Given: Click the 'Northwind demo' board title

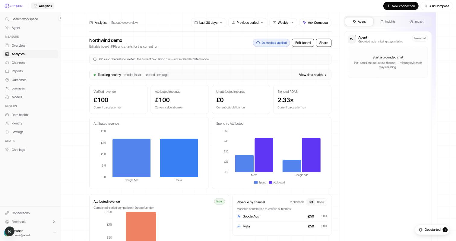Looking at the screenshot, I should 106,40.
